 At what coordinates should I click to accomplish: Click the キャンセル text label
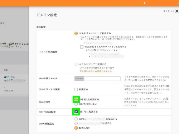coord(169,11)
